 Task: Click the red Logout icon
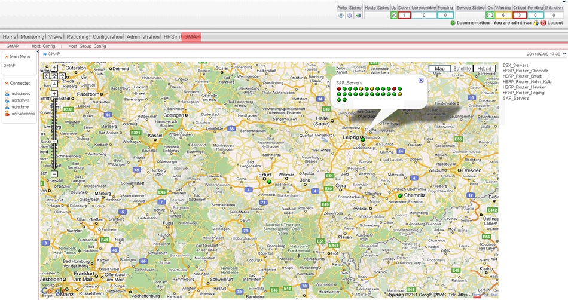pos(543,23)
